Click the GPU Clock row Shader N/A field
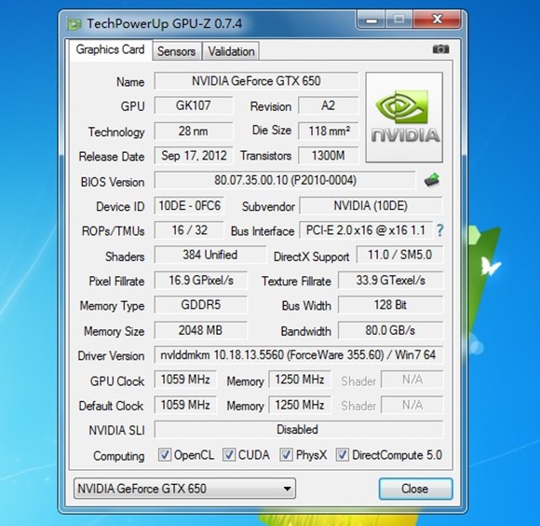 coord(412,380)
